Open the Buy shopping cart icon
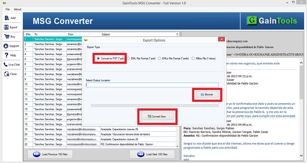 (x=7, y=36)
